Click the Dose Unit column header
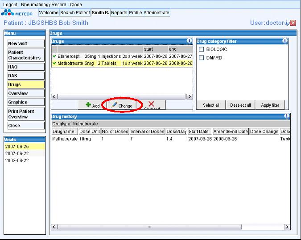Screen dimensions: 301x240 [x=90, y=132]
